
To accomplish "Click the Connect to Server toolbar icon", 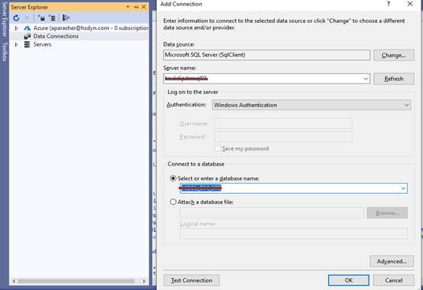I will (x=52, y=18).
